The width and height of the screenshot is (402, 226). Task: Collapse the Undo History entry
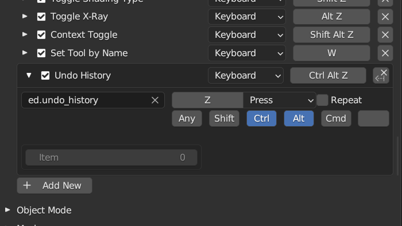[29, 75]
